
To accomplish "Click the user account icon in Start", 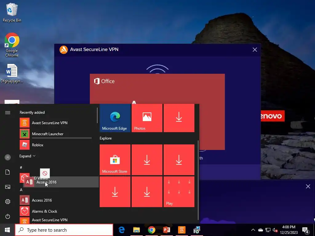I will click(x=8, y=157).
